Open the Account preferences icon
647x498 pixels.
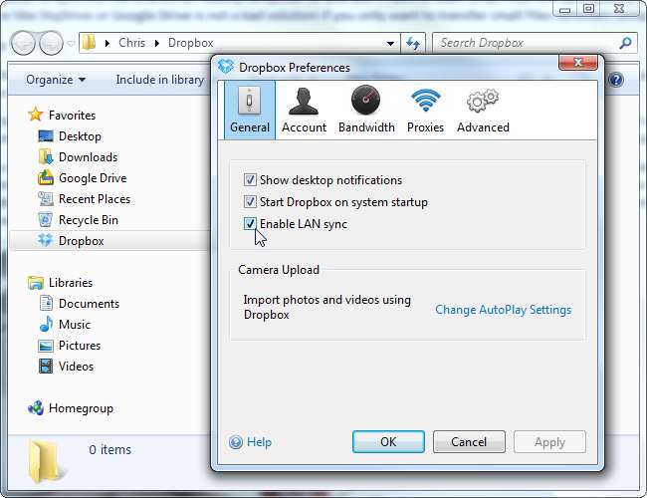click(x=304, y=102)
